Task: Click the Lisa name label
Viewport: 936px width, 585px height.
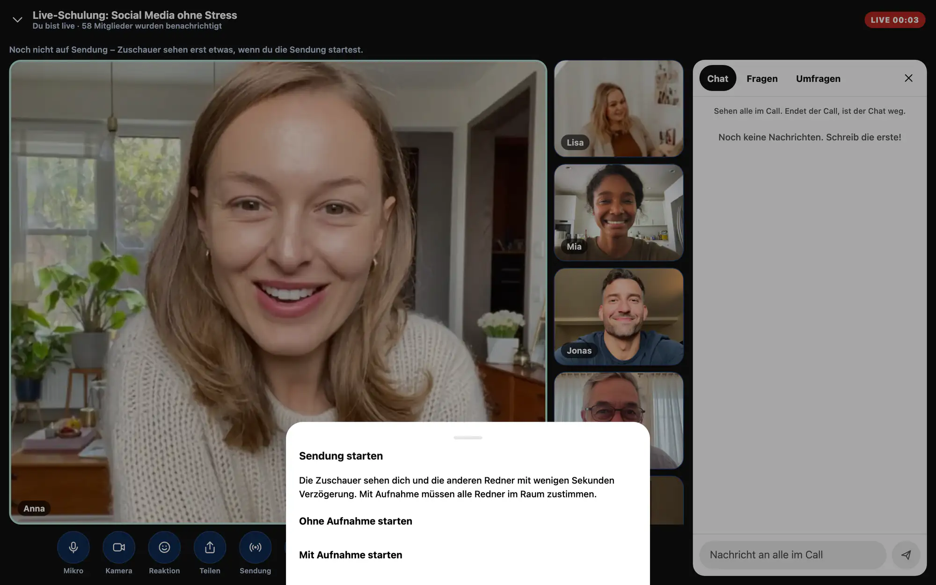Action: pyautogui.click(x=575, y=142)
